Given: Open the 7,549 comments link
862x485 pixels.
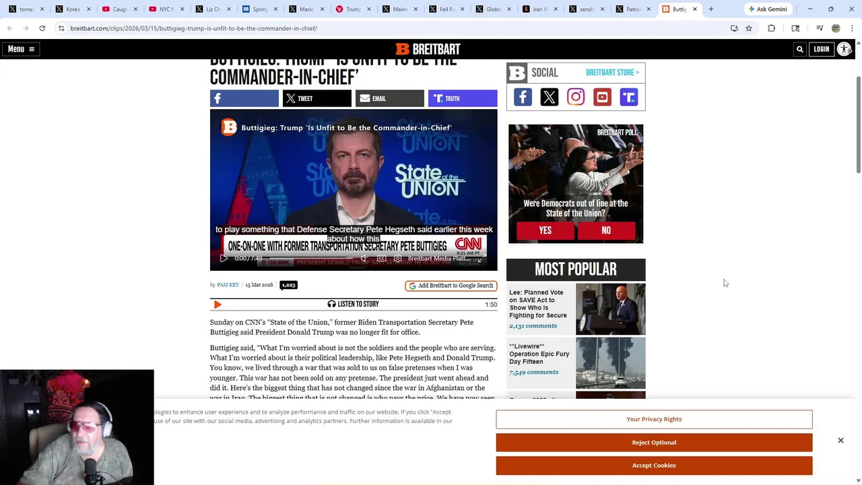Looking at the screenshot, I should (x=533, y=372).
